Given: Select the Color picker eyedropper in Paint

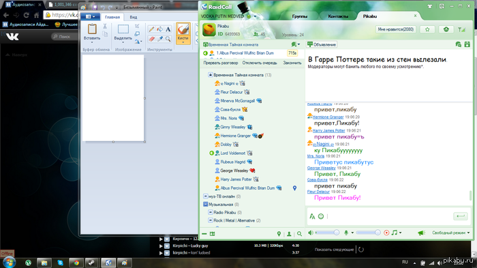Looking at the screenshot, I should tap(159, 39).
